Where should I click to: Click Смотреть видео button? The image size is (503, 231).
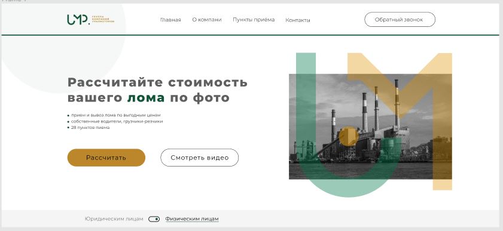click(x=200, y=158)
